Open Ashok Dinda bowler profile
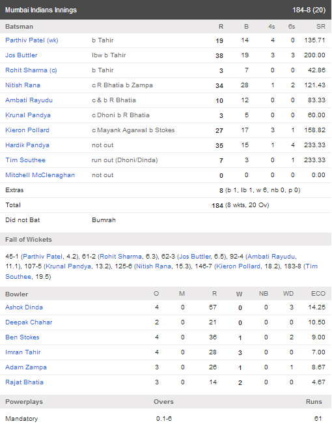Screen dimensions: 332x426 [x=24, y=307]
